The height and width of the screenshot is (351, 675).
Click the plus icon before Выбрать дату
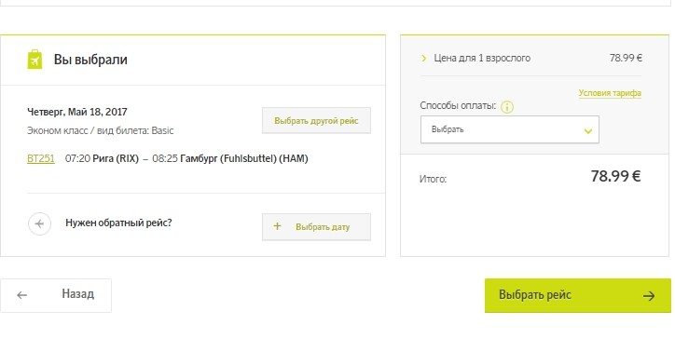(277, 226)
